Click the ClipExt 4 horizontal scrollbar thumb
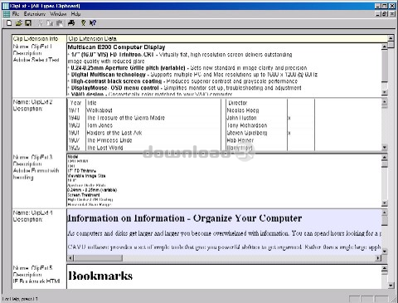Screen dimensions: 398x303 (98, 258)
